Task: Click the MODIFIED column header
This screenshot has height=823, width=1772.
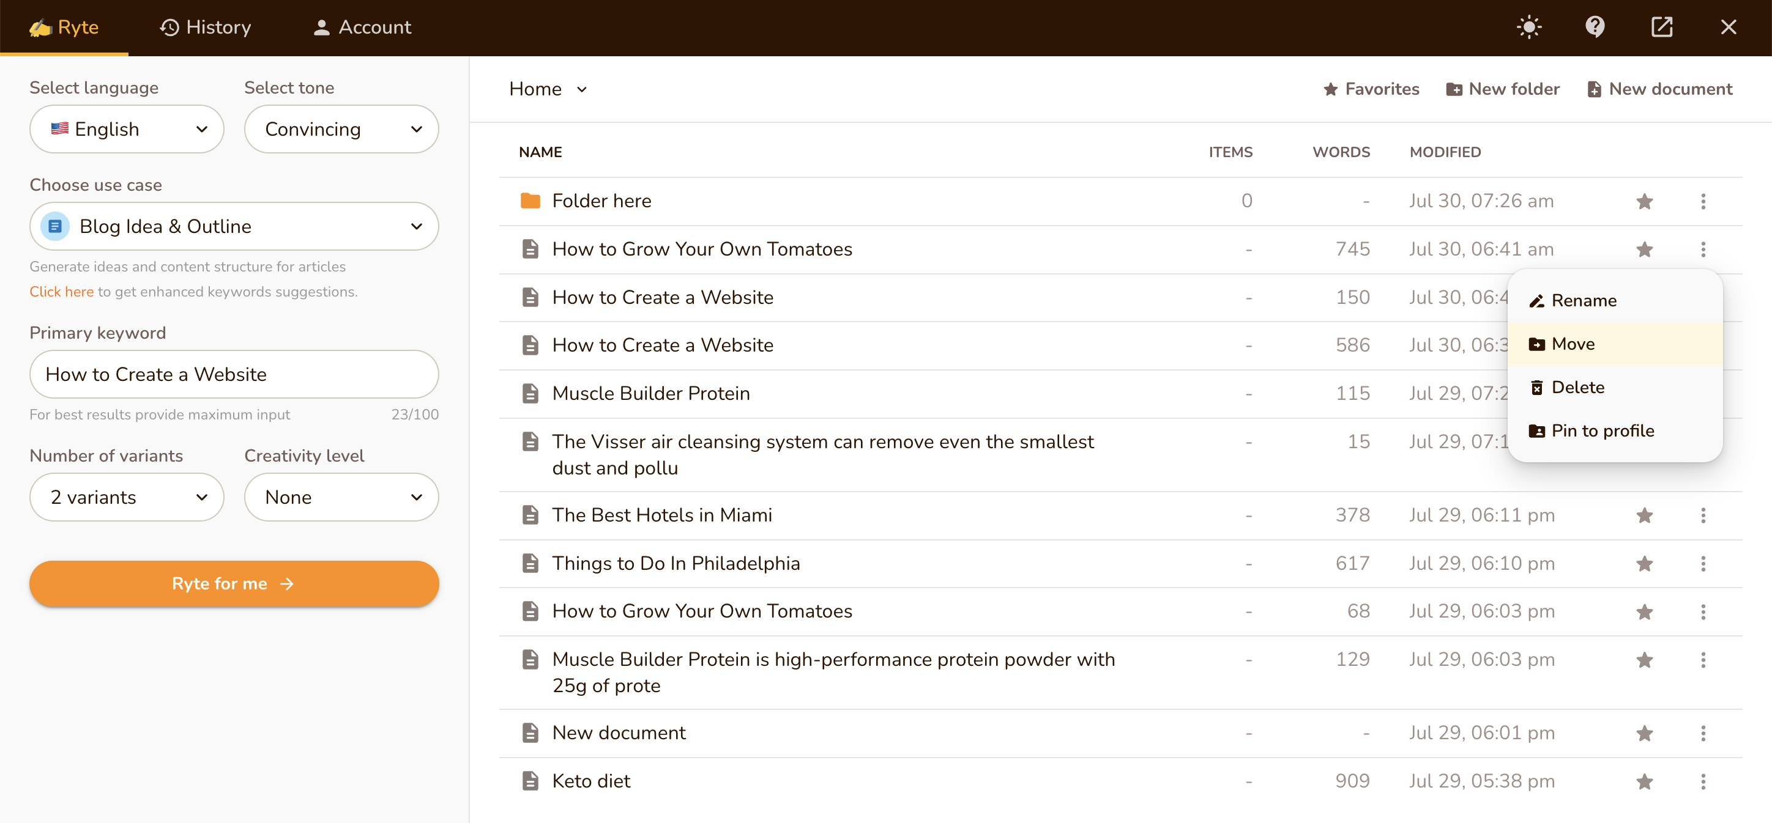Action: 1445,152
